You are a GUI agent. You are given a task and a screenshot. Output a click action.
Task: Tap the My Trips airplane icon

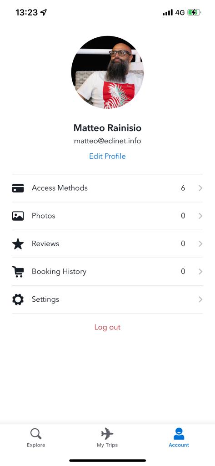pos(107,434)
